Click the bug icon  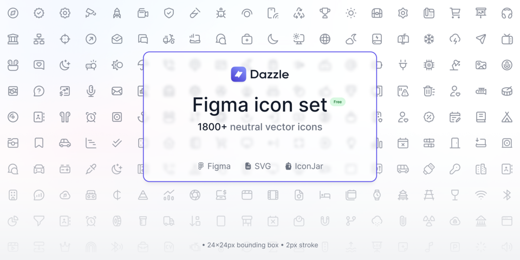pos(221,13)
